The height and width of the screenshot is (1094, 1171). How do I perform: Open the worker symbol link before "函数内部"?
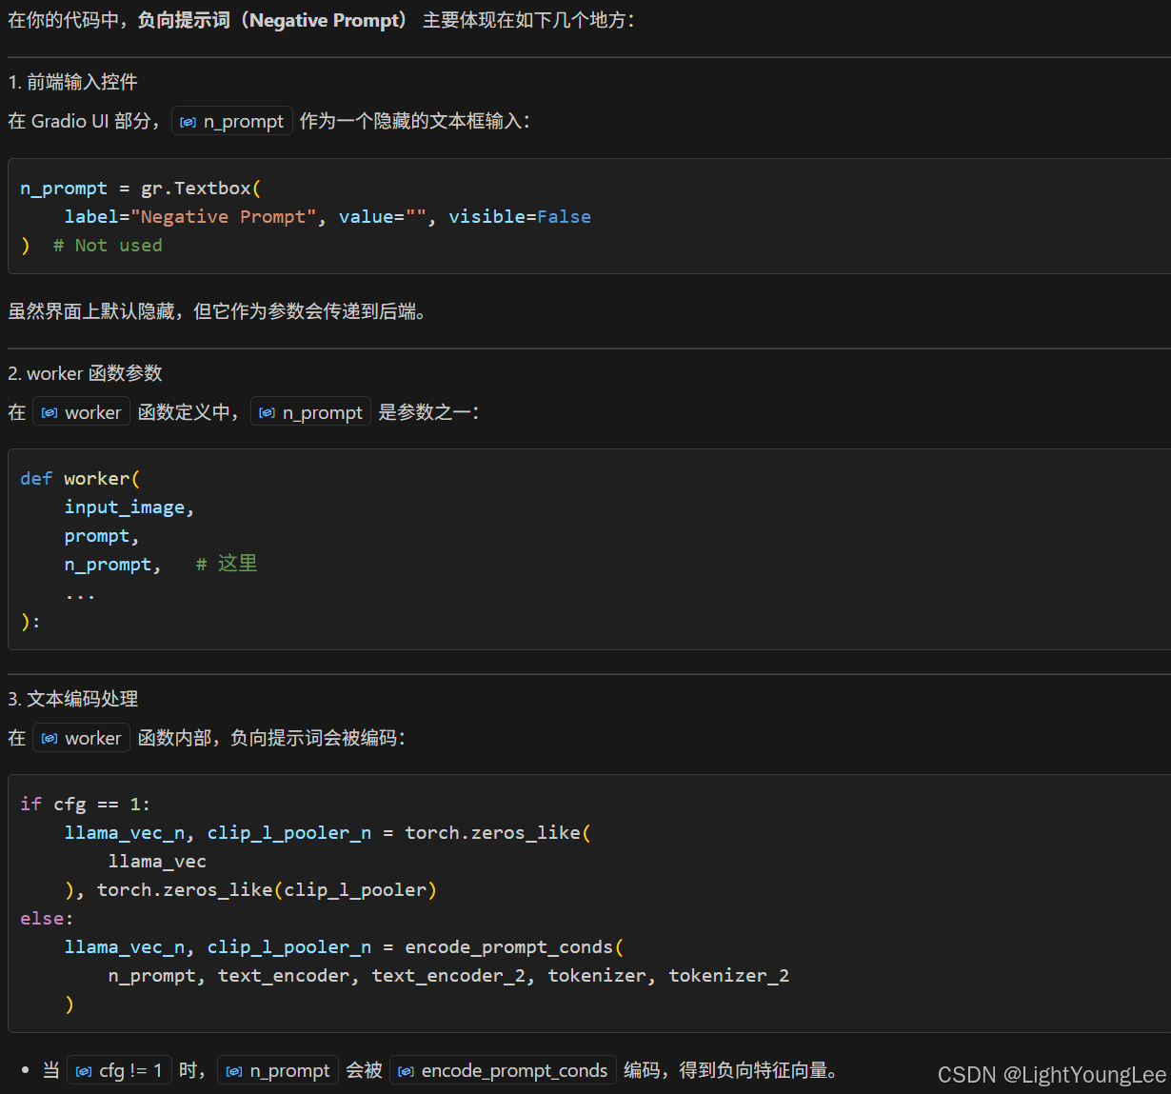point(81,738)
